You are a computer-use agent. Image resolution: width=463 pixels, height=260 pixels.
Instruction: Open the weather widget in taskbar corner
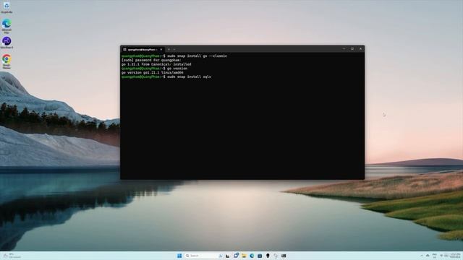point(12,256)
